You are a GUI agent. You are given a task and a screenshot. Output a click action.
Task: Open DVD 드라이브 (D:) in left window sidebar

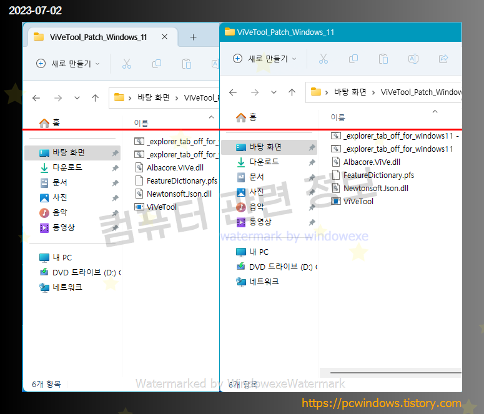coord(80,273)
